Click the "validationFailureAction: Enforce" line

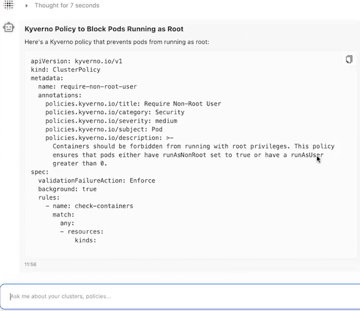96,180
